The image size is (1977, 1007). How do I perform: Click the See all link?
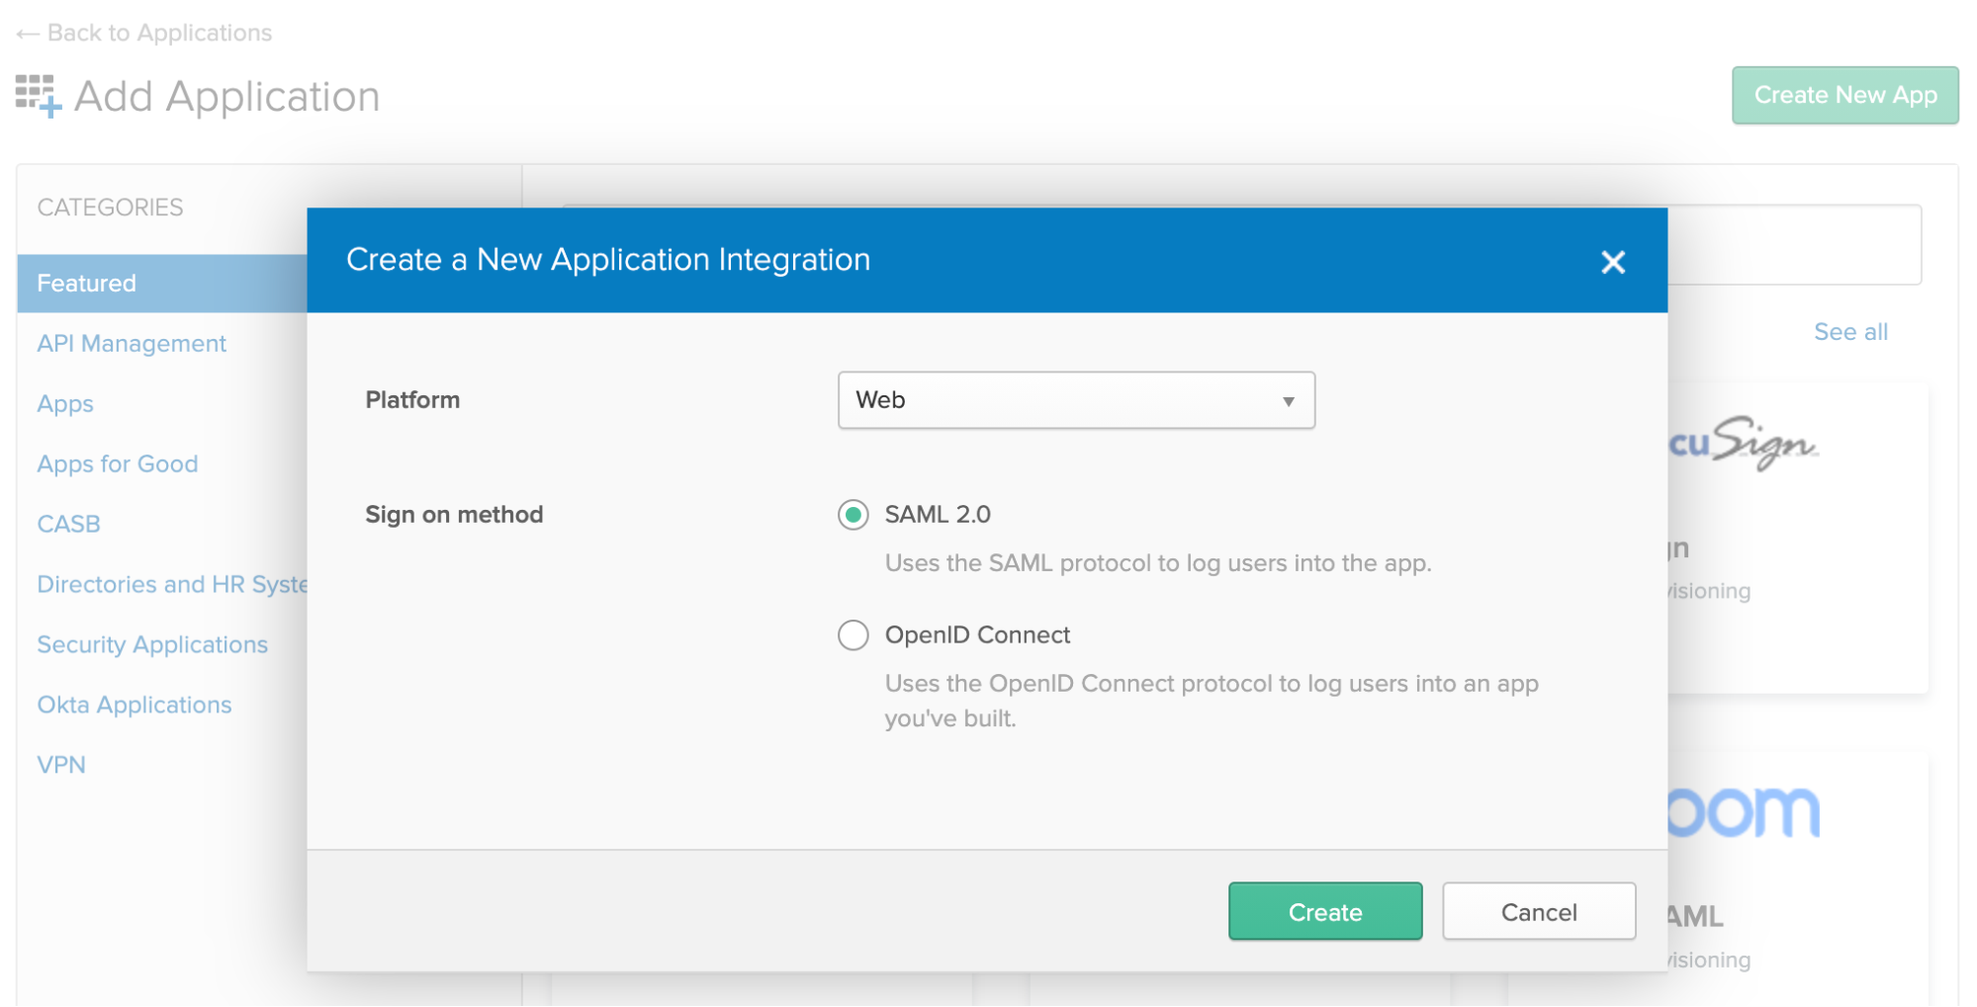(1849, 332)
